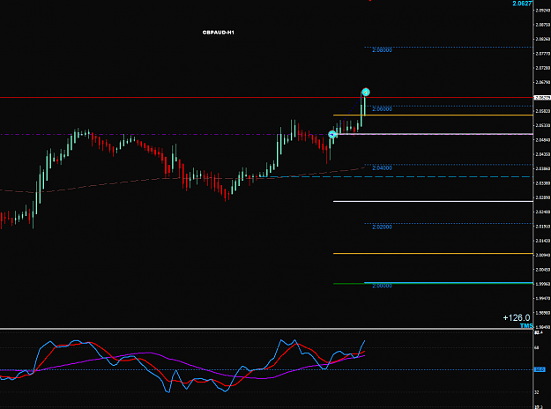The width and height of the screenshot is (551, 409).
Task: Click the 2.04000 round-number level label
Action: tap(382, 168)
